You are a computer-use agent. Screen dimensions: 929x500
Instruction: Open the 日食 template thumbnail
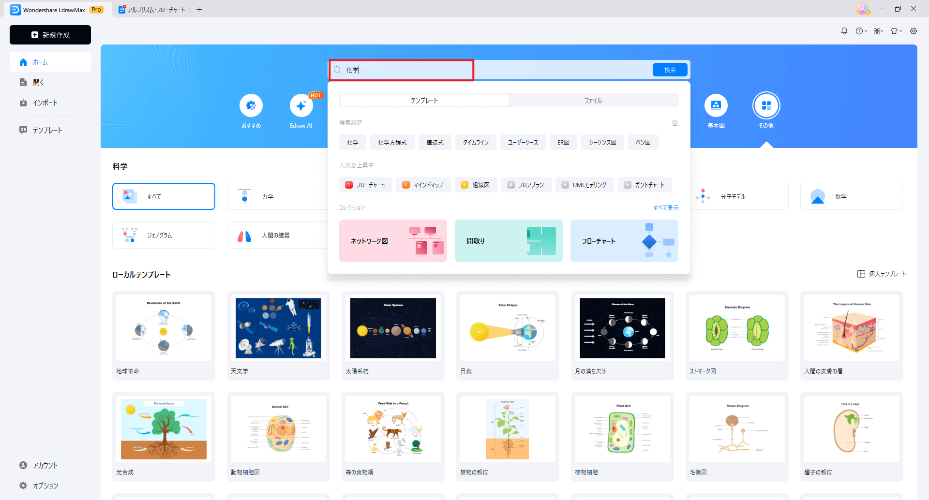(x=508, y=328)
